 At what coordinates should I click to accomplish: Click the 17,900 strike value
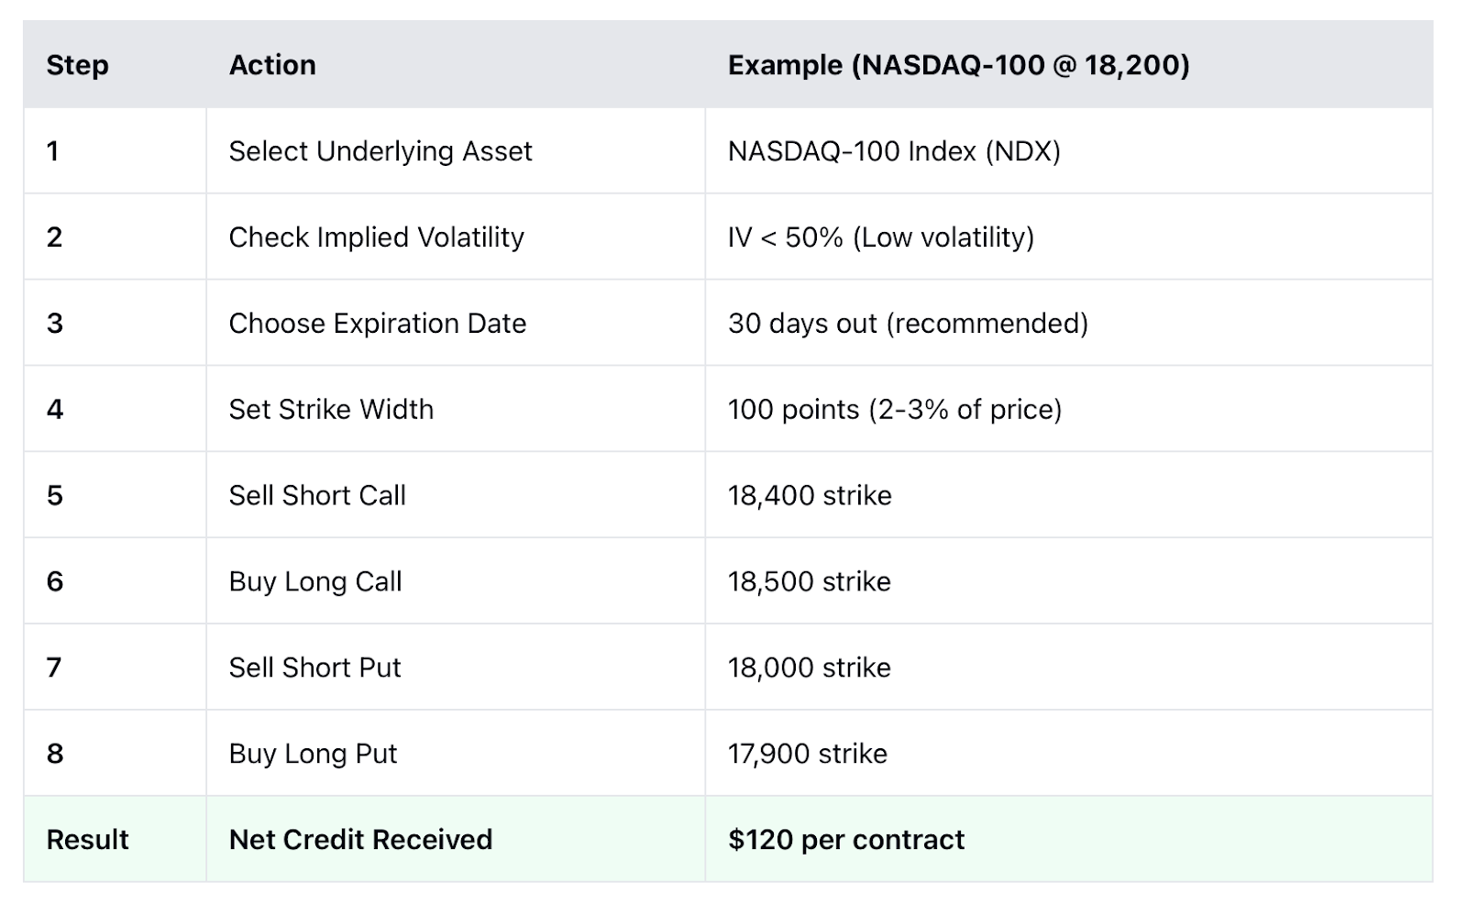pyautogui.click(x=808, y=754)
